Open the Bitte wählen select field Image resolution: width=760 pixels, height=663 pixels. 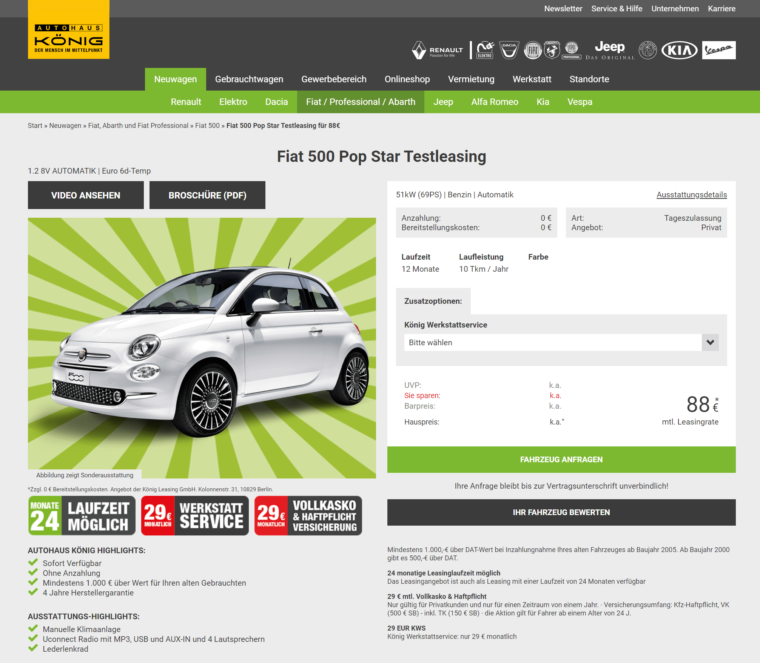click(561, 342)
